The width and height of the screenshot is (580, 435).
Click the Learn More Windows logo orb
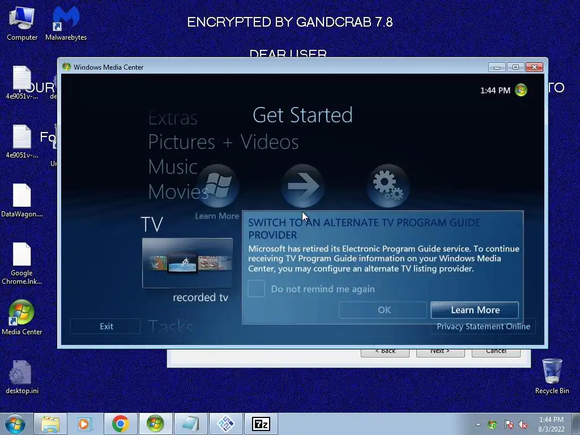click(x=217, y=186)
